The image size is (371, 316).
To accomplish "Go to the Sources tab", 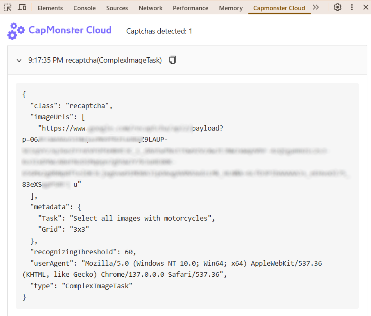I will click(x=117, y=8).
